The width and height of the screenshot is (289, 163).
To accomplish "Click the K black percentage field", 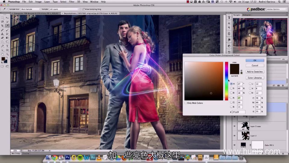I will point(258,111).
